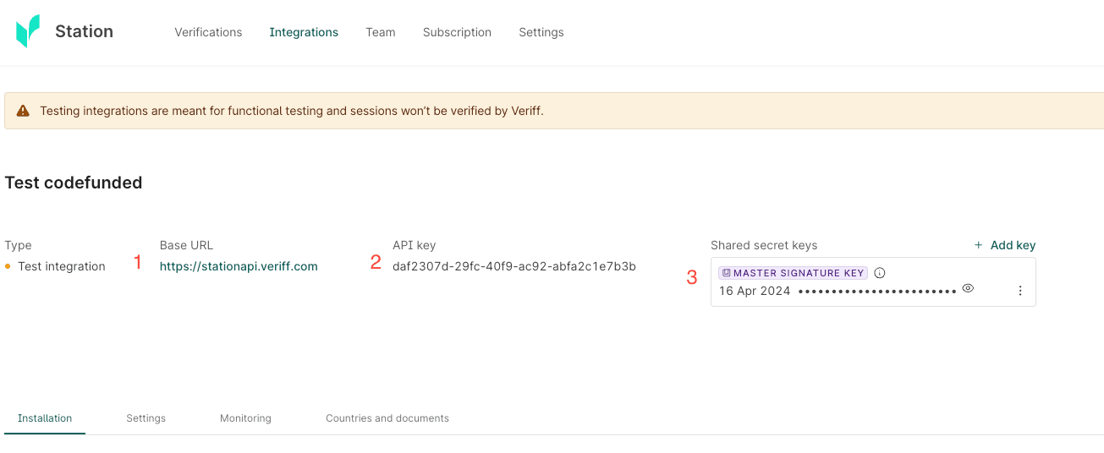Open the top navigation Settings item
This screenshot has width=1104, height=453.
pos(541,32)
